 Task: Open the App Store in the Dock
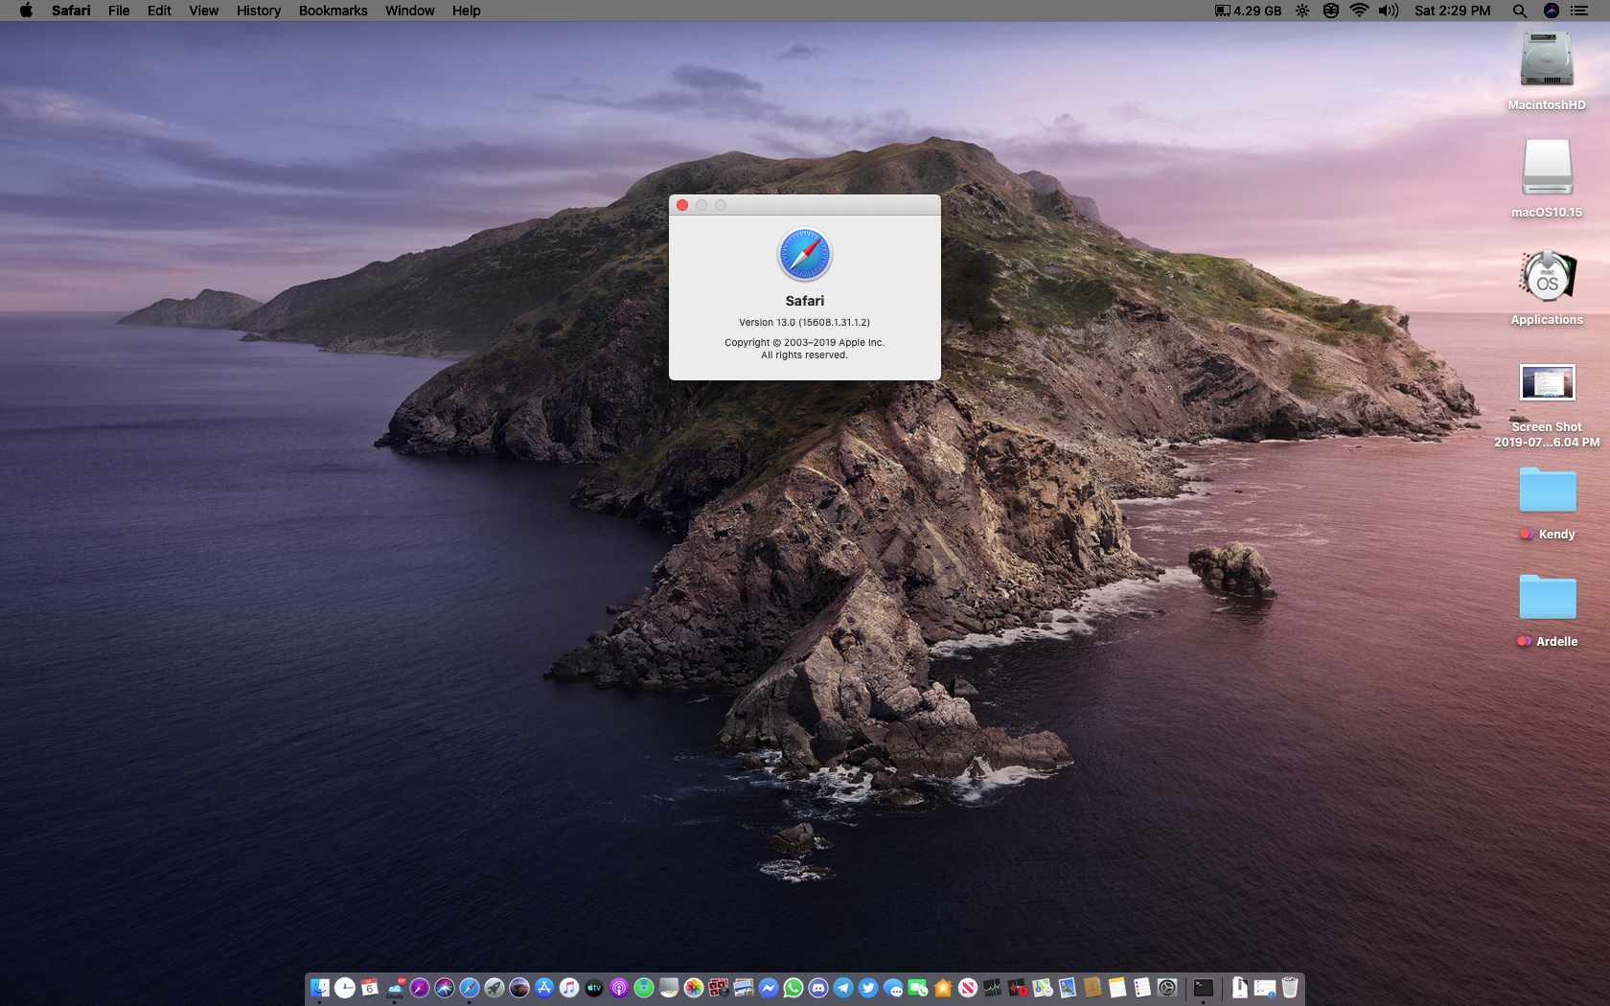point(544,988)
